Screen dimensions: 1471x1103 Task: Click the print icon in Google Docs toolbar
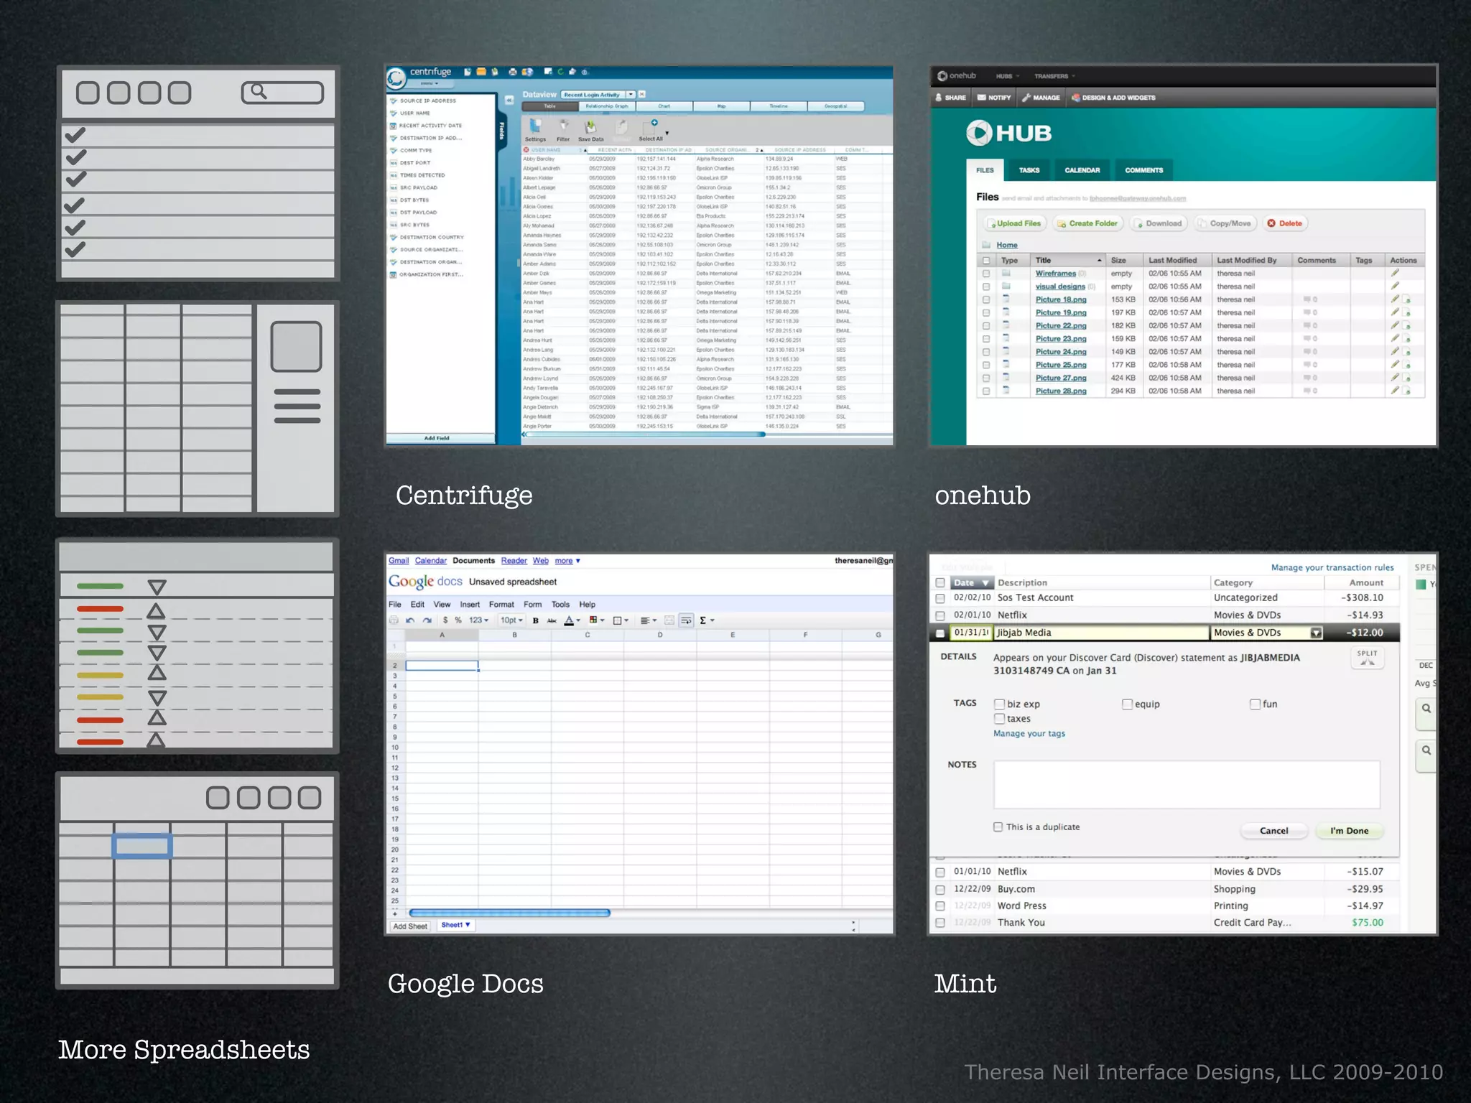(394, 620)
